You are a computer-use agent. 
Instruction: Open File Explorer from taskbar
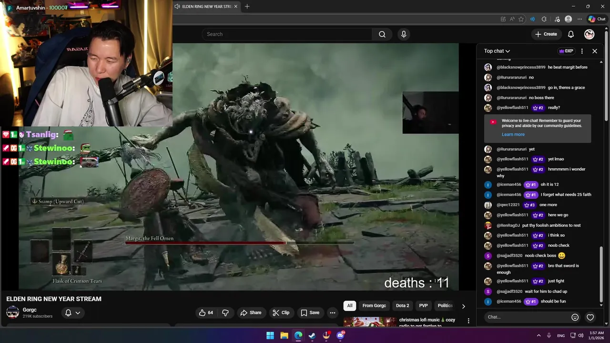pyautogui.click(x=284, y=335)
